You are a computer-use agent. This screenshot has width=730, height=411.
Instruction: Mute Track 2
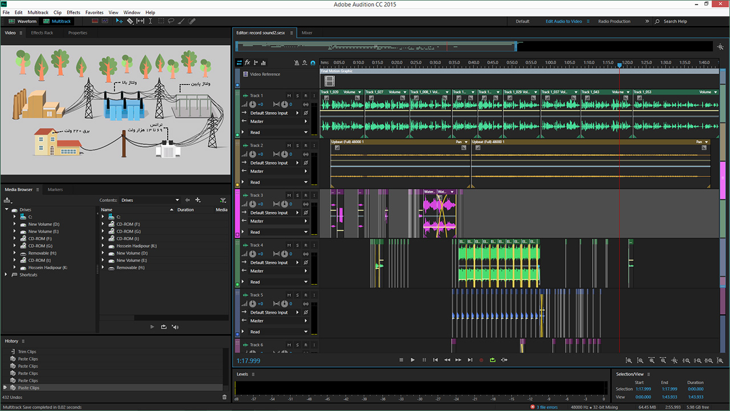(289, 146)
